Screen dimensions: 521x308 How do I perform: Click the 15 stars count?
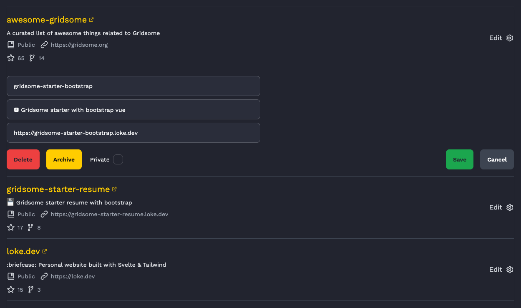[x=20, y=290]
